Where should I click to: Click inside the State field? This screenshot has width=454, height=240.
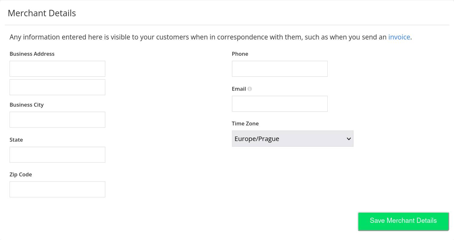tap(57, 154)
